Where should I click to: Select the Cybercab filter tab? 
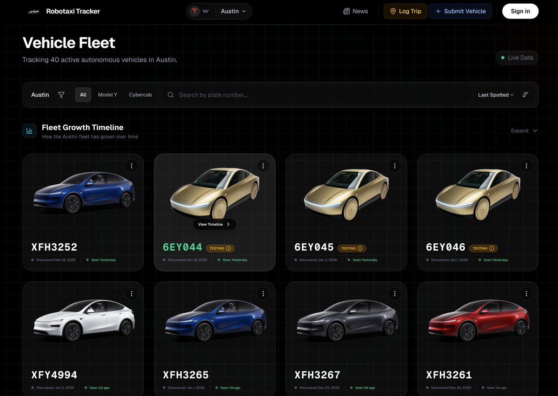[x=140, y=95]
